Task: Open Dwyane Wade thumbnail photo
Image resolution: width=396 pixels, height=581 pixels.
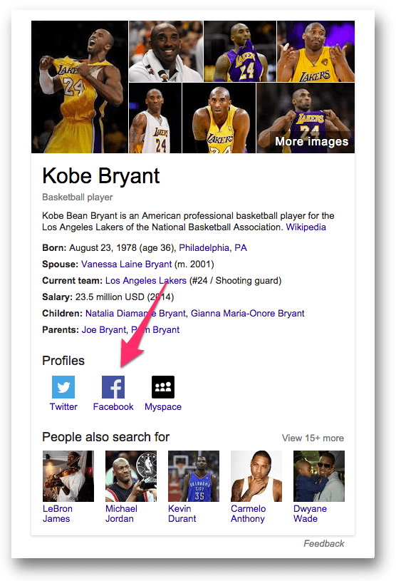Action: [x=319, y=476]
